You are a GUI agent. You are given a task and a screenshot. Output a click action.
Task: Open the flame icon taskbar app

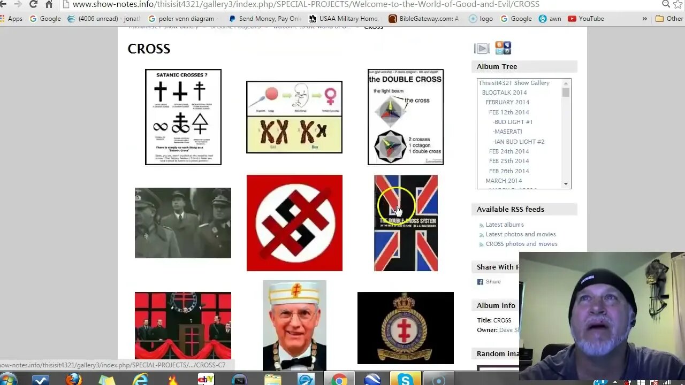(x=173, y=380)
